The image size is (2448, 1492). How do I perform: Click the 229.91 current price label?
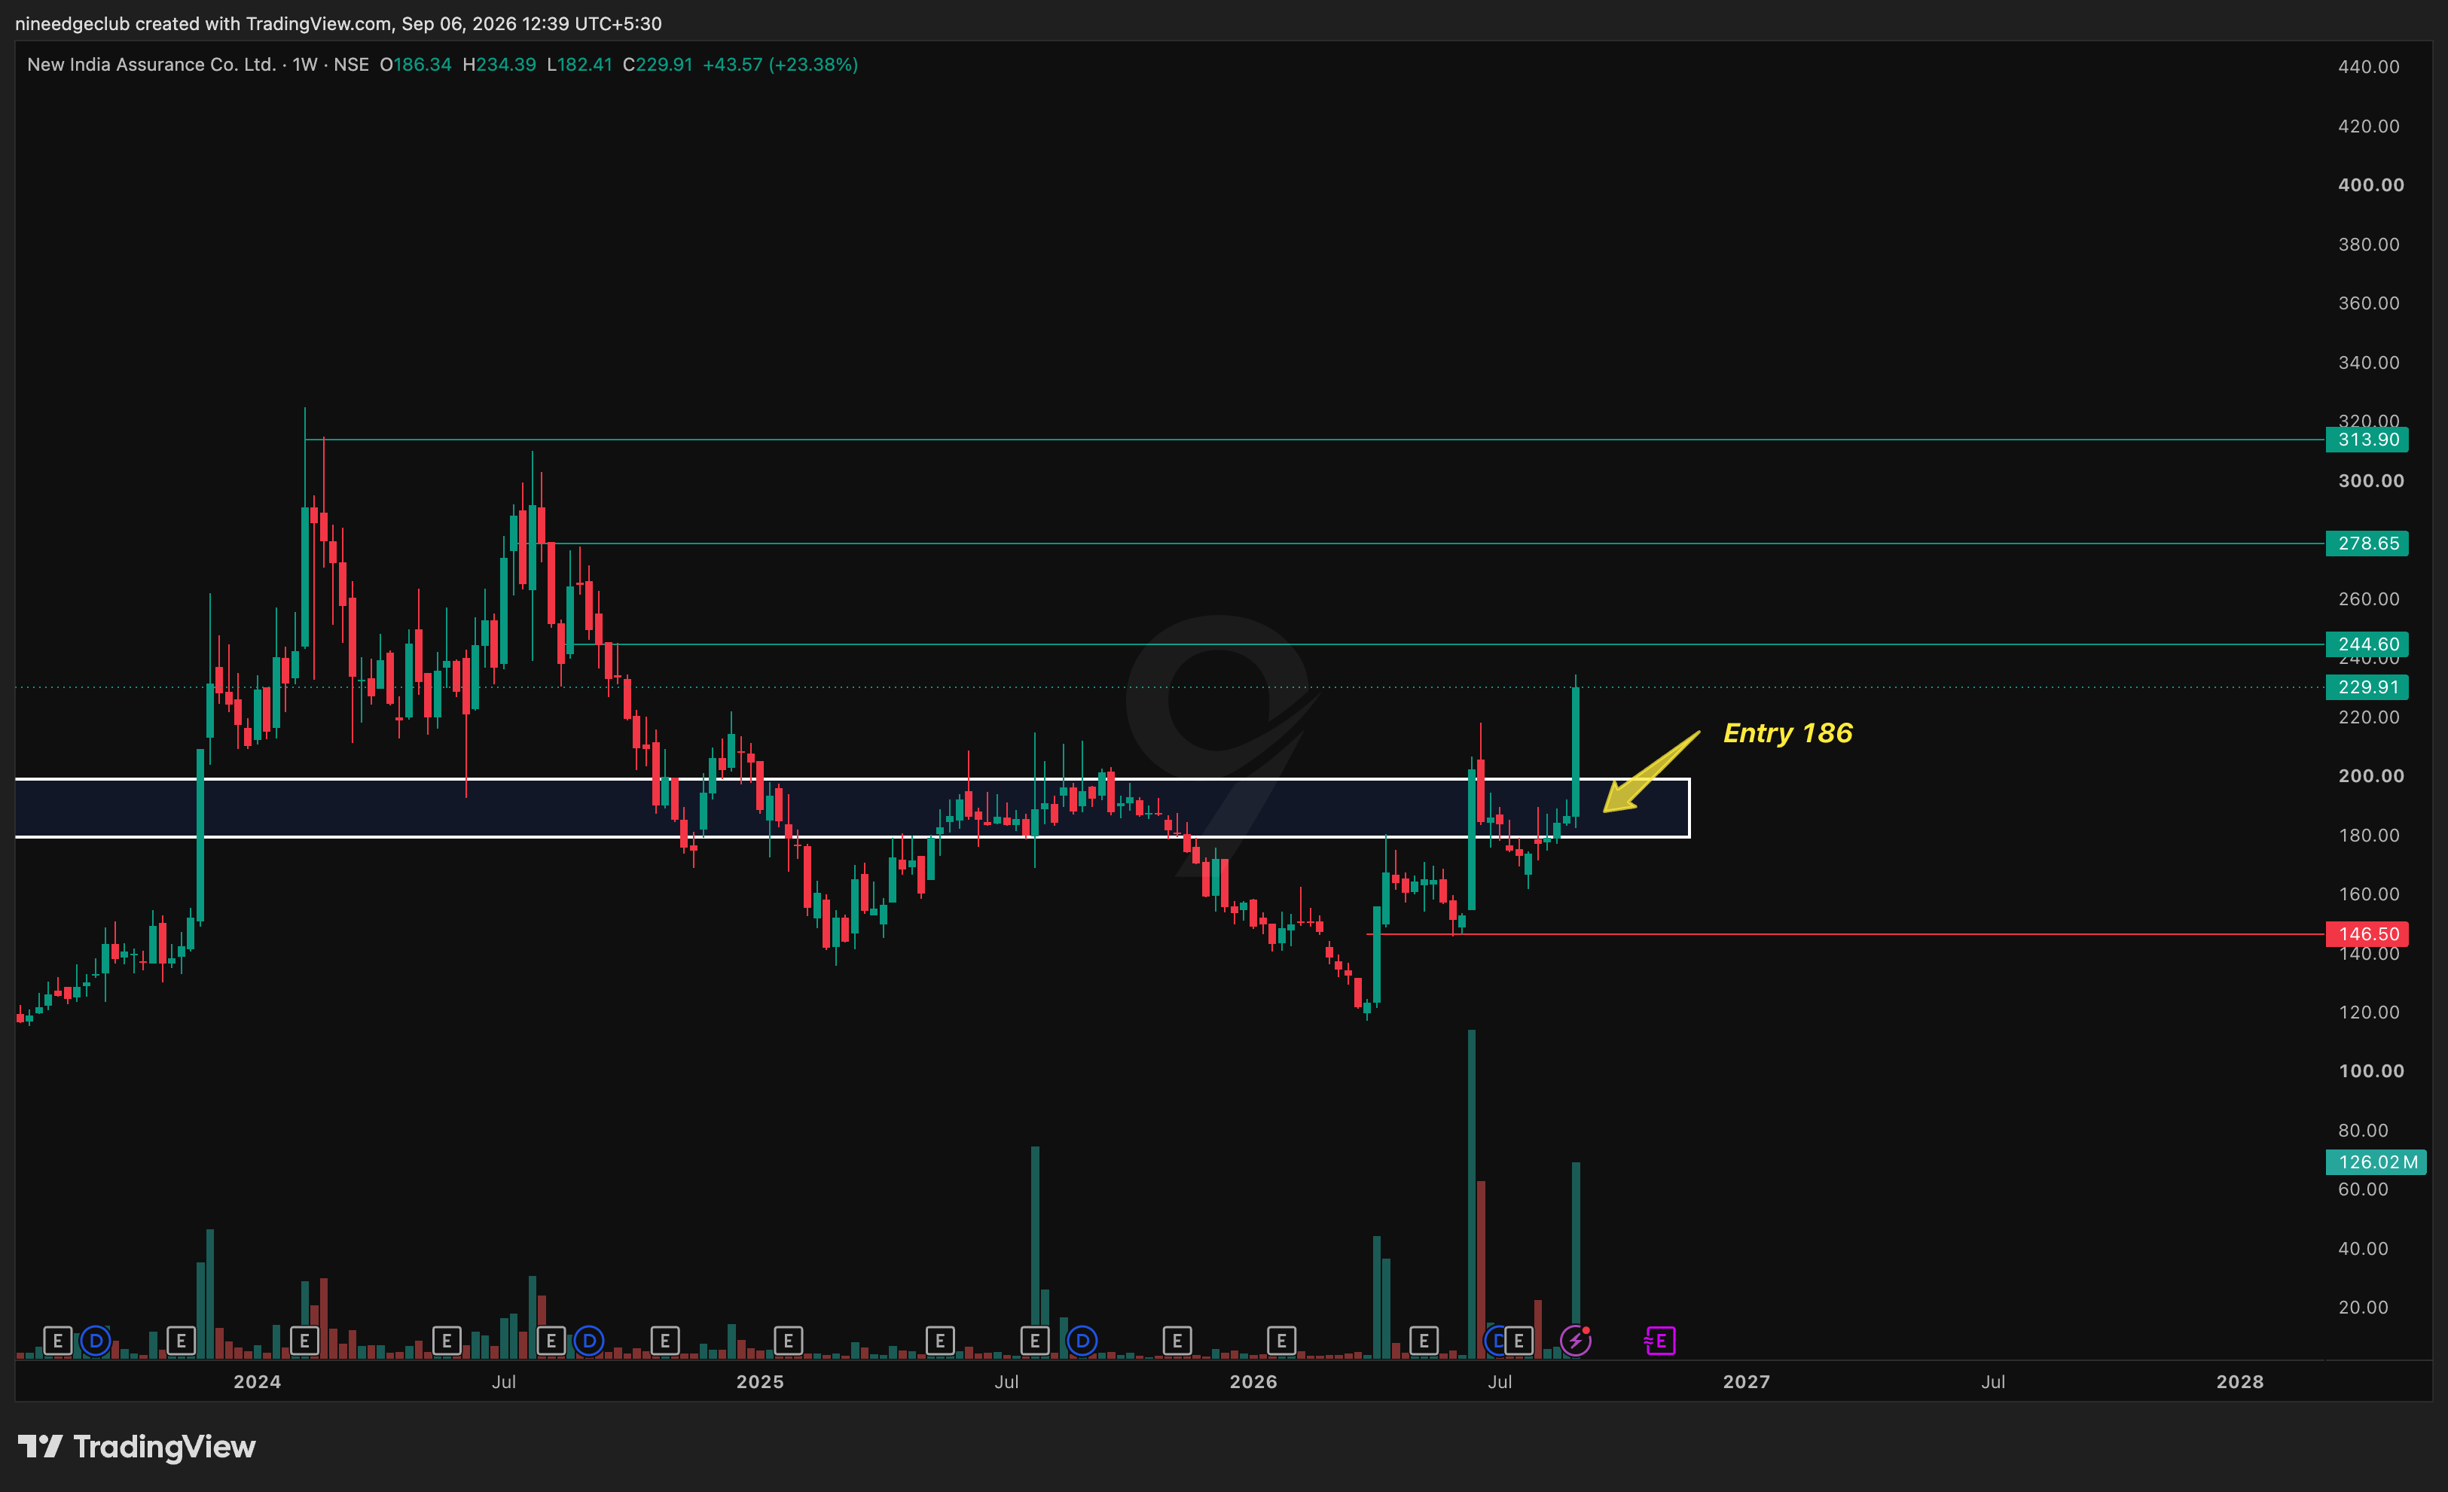pos(2367,687)
